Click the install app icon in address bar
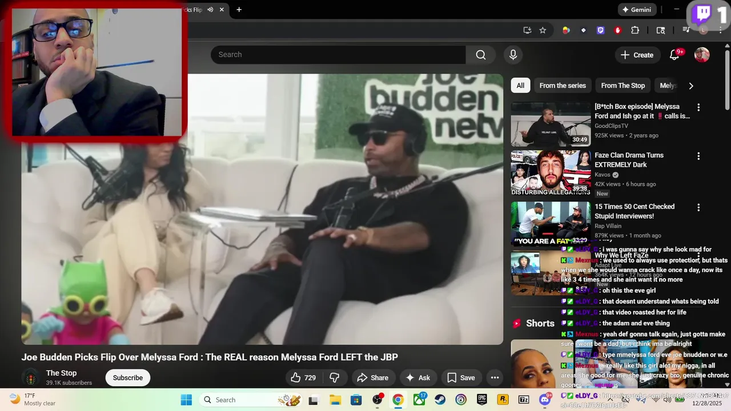731x411 pixels. [x=527, y=30]
